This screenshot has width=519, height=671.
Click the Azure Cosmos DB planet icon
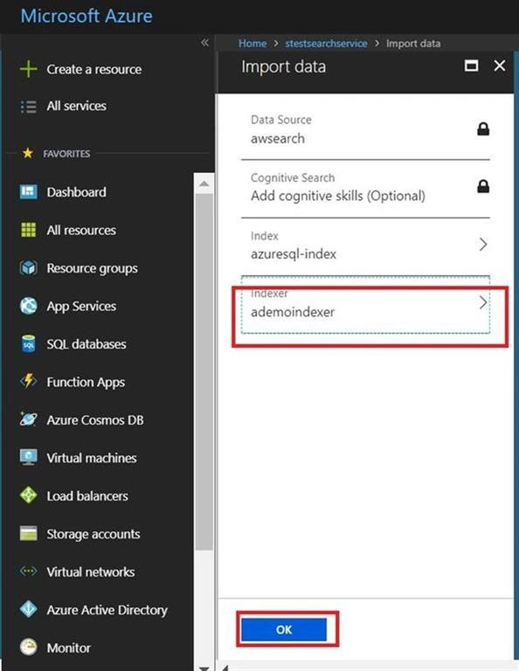[28, 419]
